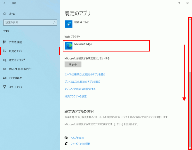Viewport: 192px width, 150px height.
Task: Click the 既定のアプリの選択 heading
Action: coord(79,111)
